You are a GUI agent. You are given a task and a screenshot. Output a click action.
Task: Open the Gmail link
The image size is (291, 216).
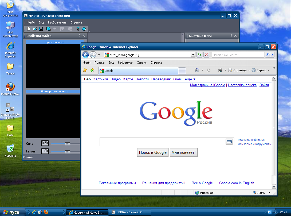point(178,79)
